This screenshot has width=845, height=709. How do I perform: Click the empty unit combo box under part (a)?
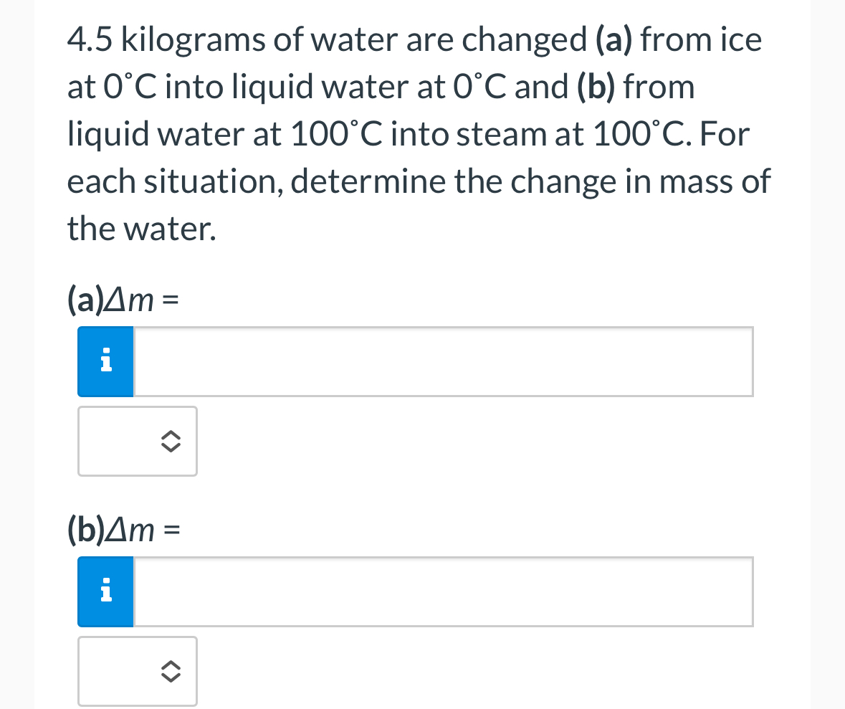(x=137, y=441)
